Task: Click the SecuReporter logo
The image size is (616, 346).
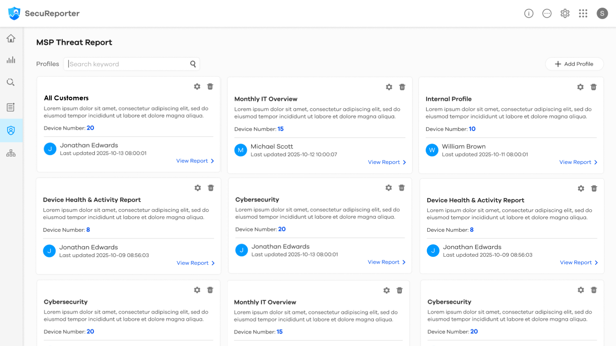Action: (x=14, y=13)
